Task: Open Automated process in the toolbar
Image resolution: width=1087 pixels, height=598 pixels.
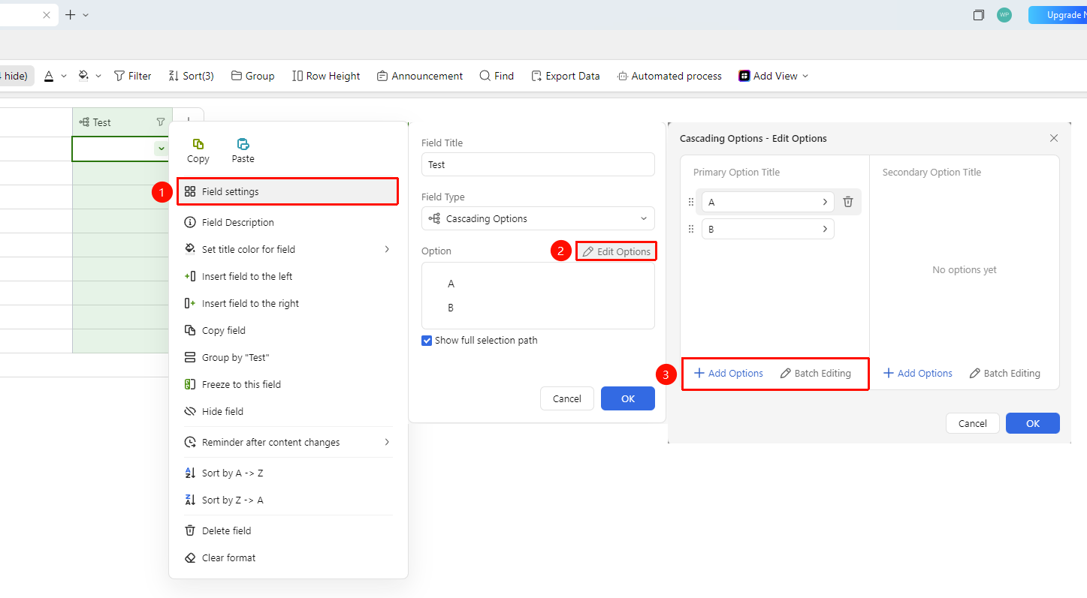Action: coord(669,76)
